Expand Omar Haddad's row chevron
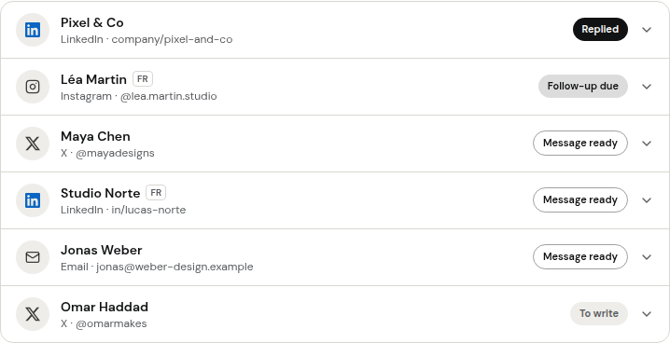The image size is (670, 343). [x=647, y=314]
